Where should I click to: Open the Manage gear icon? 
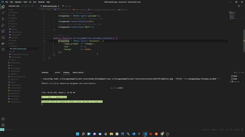point(3,125)
